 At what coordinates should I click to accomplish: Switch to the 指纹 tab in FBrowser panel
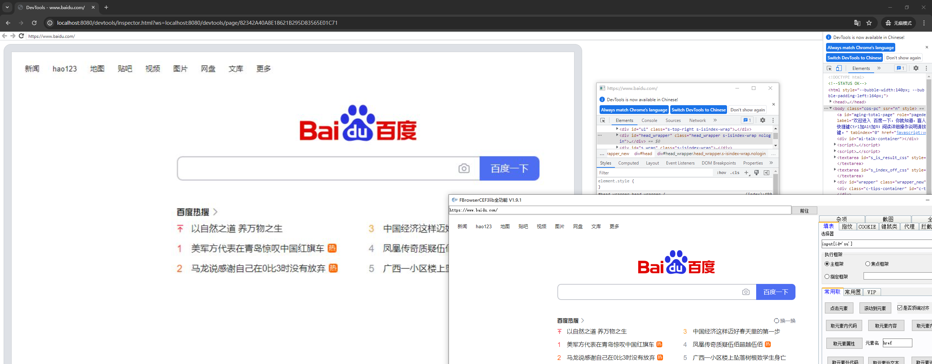pyautogui.click(x=847, y=226)
